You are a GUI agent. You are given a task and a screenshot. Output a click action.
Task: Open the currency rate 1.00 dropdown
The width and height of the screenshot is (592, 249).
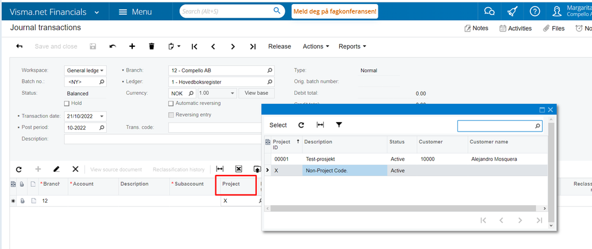click(233, 93)
